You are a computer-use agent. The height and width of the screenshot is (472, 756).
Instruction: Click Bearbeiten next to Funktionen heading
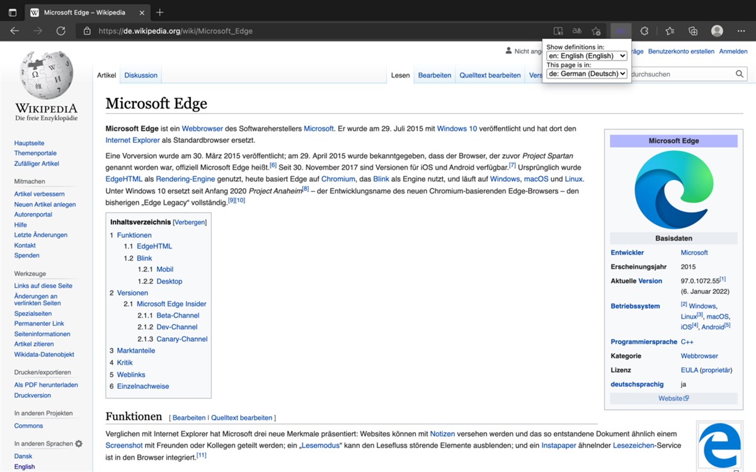(x=189, y=418)
